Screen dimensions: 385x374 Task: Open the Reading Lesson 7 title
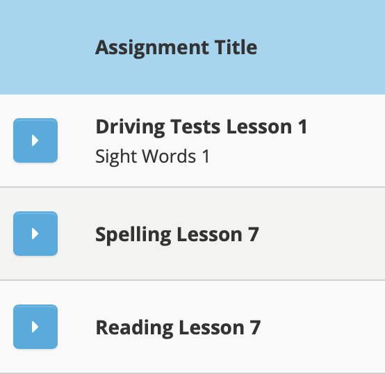coord(178,328)
